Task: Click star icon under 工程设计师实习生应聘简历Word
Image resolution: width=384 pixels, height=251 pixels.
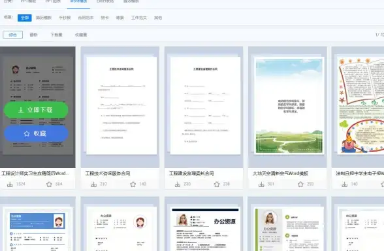Action: coord(49,184)
